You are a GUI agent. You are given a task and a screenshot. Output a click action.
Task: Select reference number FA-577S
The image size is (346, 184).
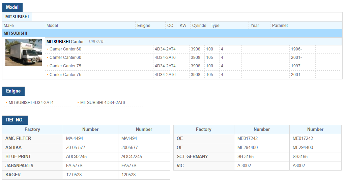pos(90,165)
